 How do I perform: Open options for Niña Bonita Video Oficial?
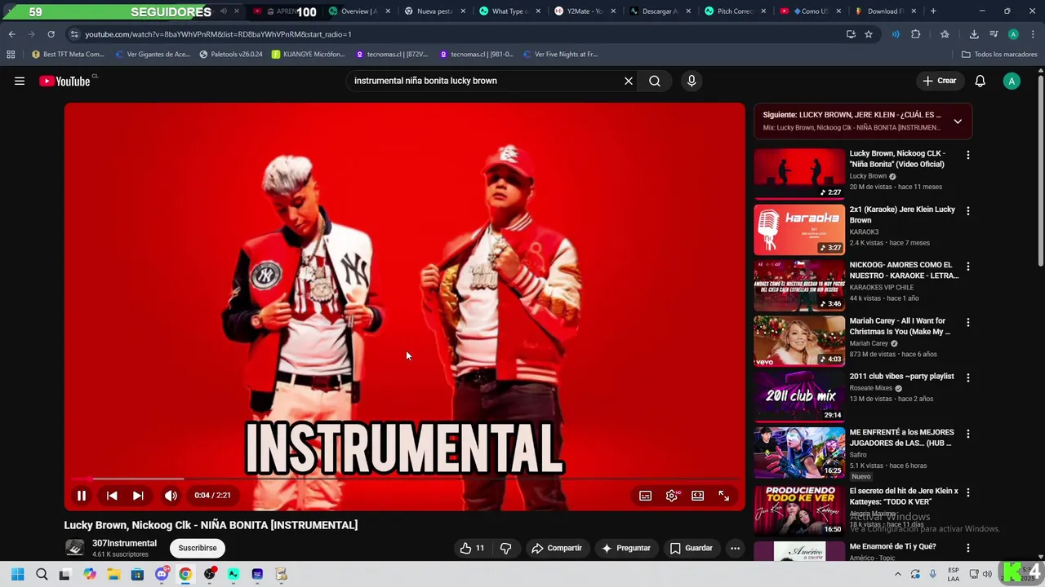click(x=968, y=155)
